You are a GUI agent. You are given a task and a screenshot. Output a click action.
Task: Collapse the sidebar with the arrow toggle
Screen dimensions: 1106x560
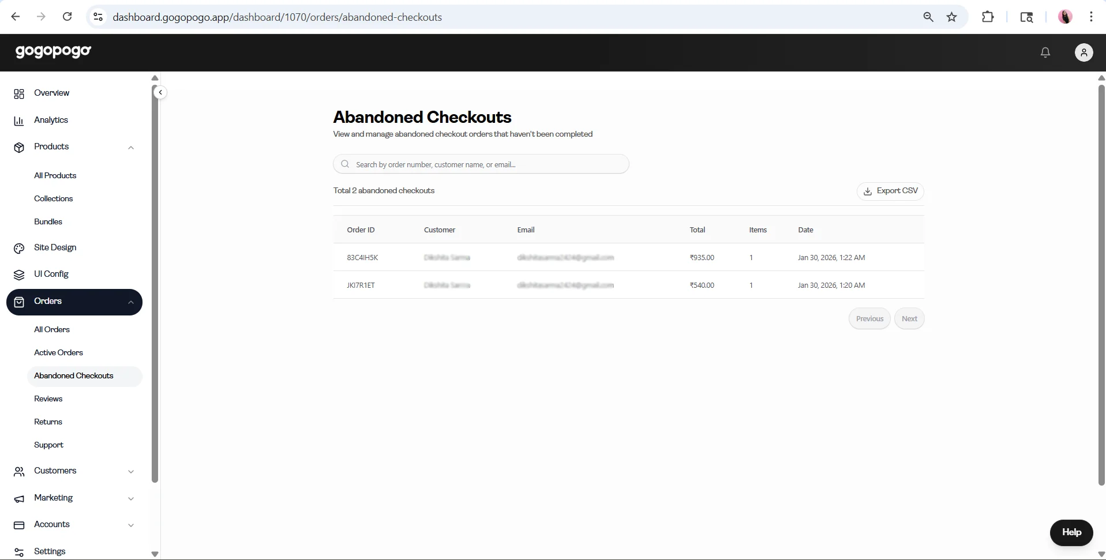[x=160, y=92]
